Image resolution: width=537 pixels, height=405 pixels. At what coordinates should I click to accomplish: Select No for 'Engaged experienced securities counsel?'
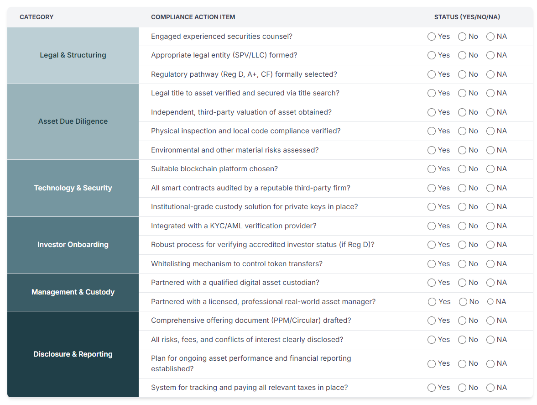point(462,37)
